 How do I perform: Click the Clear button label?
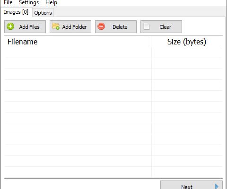pyautogui.click(x=165, y=27)
